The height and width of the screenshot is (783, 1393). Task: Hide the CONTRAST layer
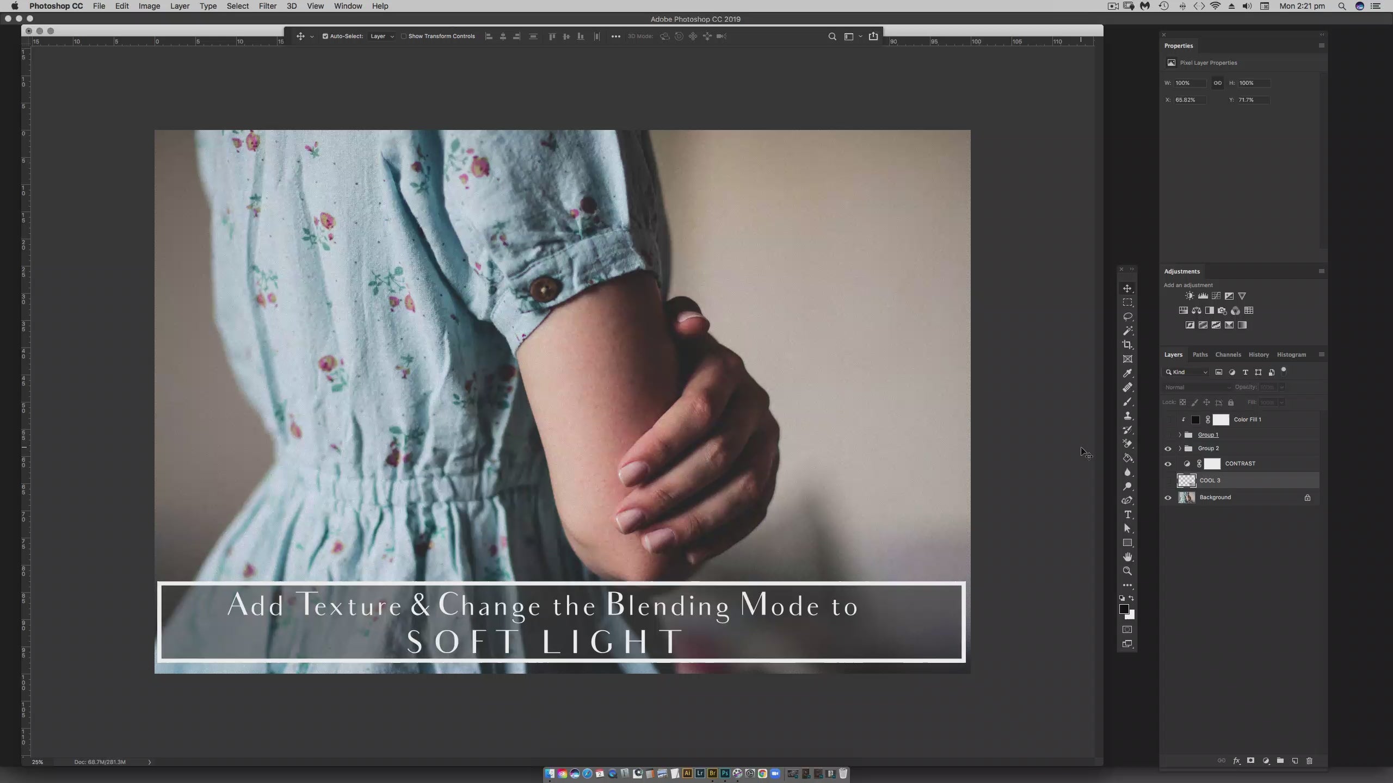[x=1168, y=464]
